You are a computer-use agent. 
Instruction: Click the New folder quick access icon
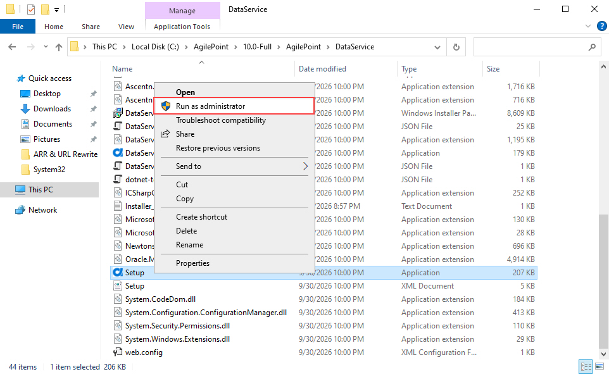pos(45,9)
